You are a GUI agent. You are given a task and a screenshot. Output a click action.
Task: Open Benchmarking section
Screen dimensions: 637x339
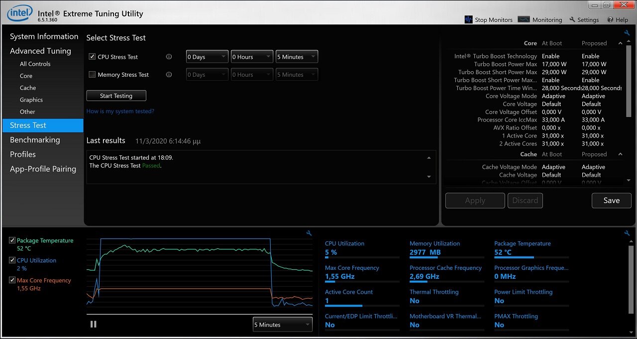[35, 140]
